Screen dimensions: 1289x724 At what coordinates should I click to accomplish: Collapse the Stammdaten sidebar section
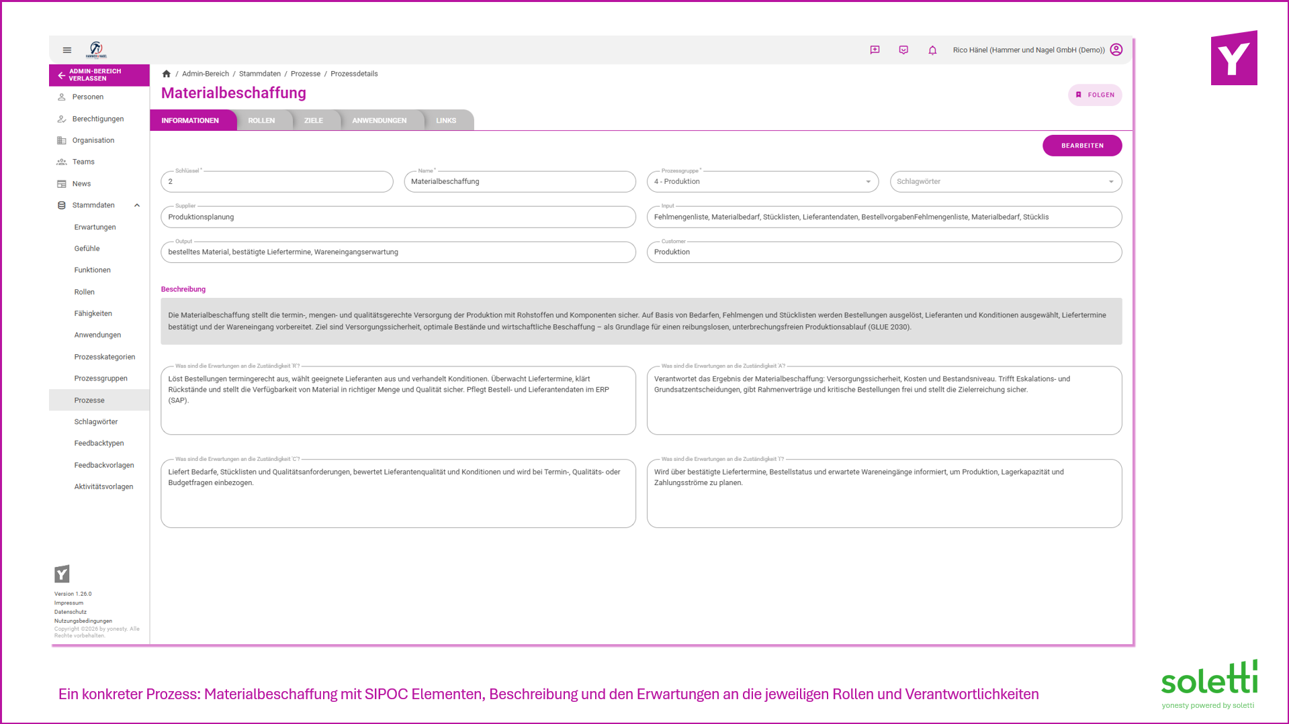137,205
